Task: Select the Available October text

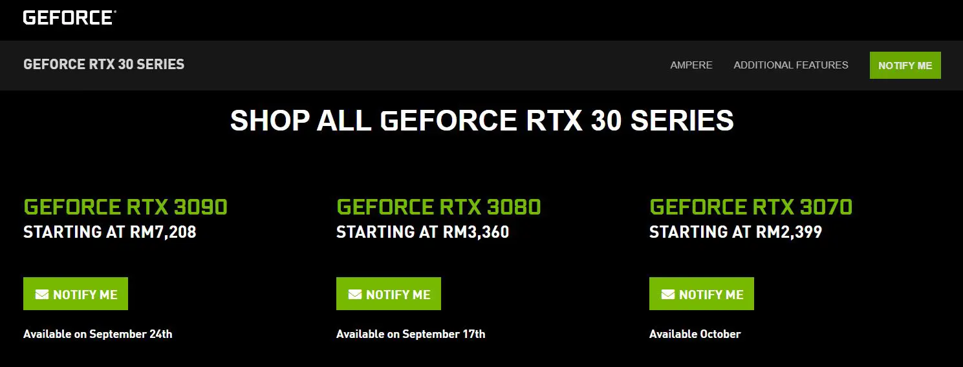Action: pyautogui.click(x=695, y=334)
